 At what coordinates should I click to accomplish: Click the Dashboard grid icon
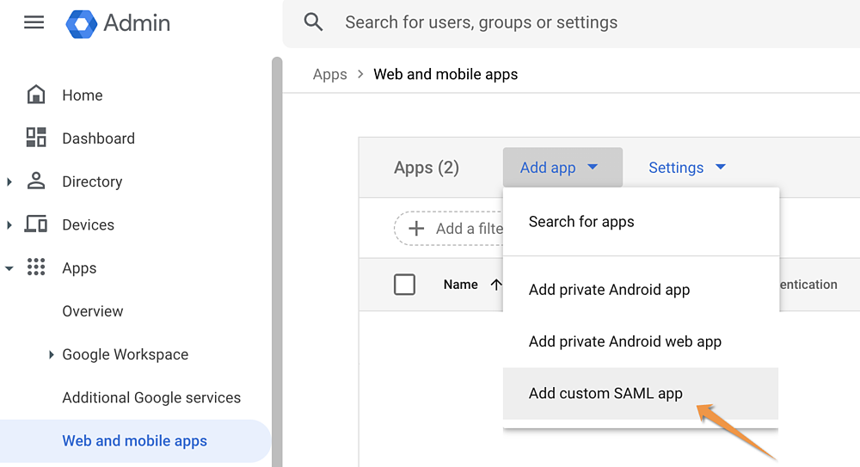(x=36, y=138)
